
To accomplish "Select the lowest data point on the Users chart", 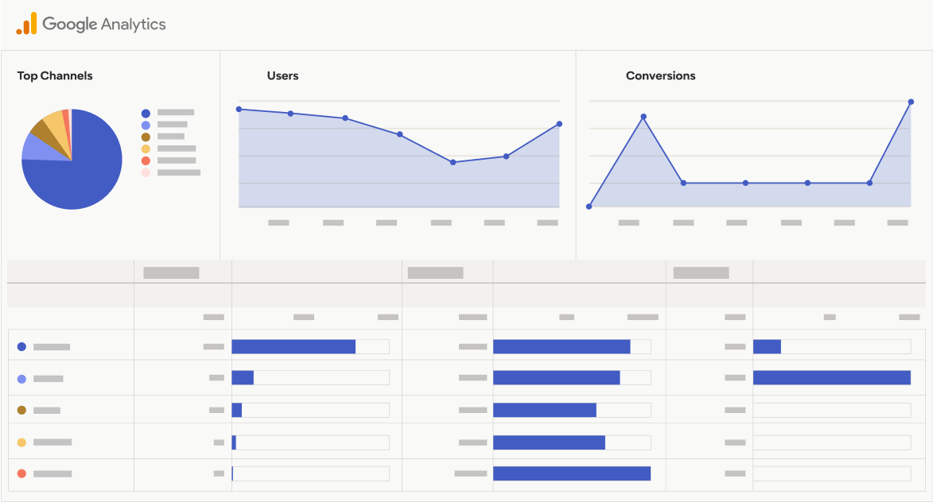I will pos(453,162).
